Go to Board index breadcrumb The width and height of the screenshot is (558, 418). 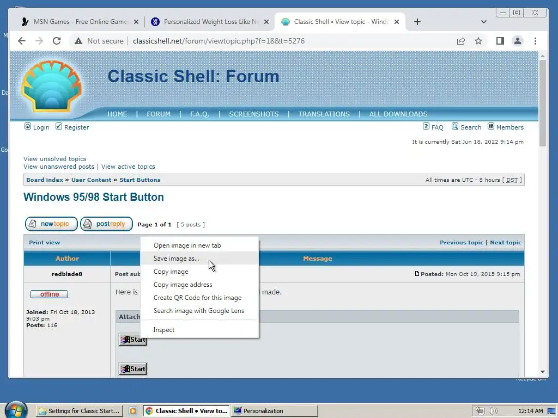(45, 180)
